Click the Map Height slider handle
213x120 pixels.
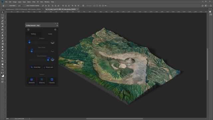click(x=32, y=51)
